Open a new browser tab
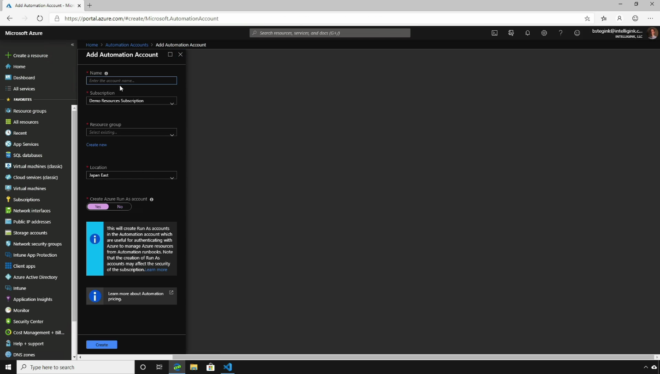This screenshot has width=660, height=374. pos(90,6)
